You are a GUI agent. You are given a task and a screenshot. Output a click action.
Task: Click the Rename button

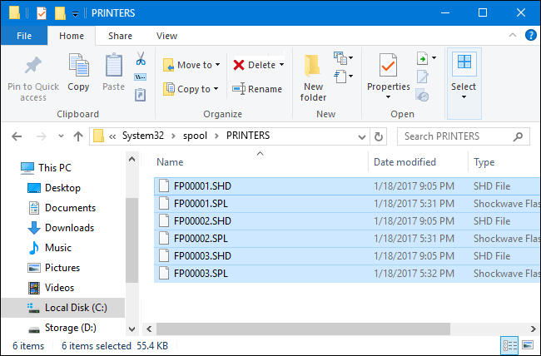coord(257,89)
